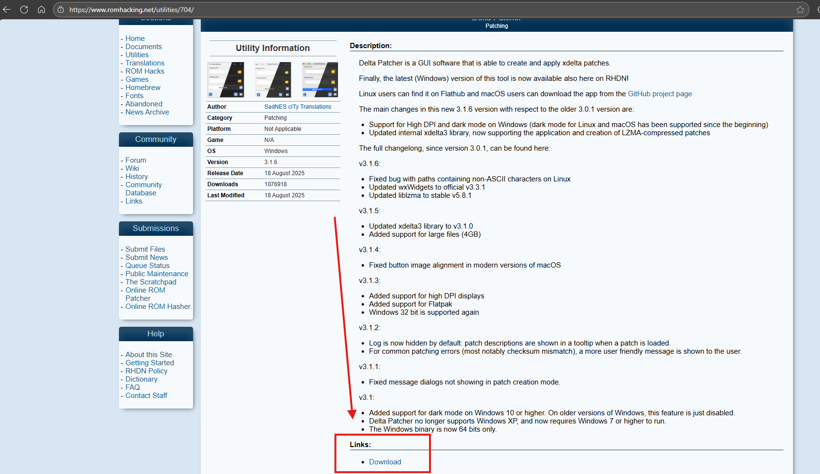Check the Queue Status link

[x=147, y=266]
